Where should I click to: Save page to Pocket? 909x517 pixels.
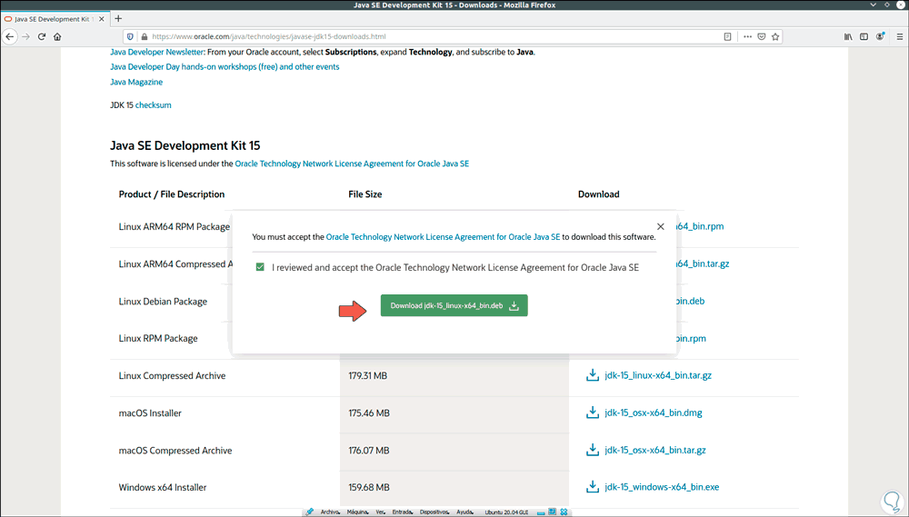[x=761, y=36]
